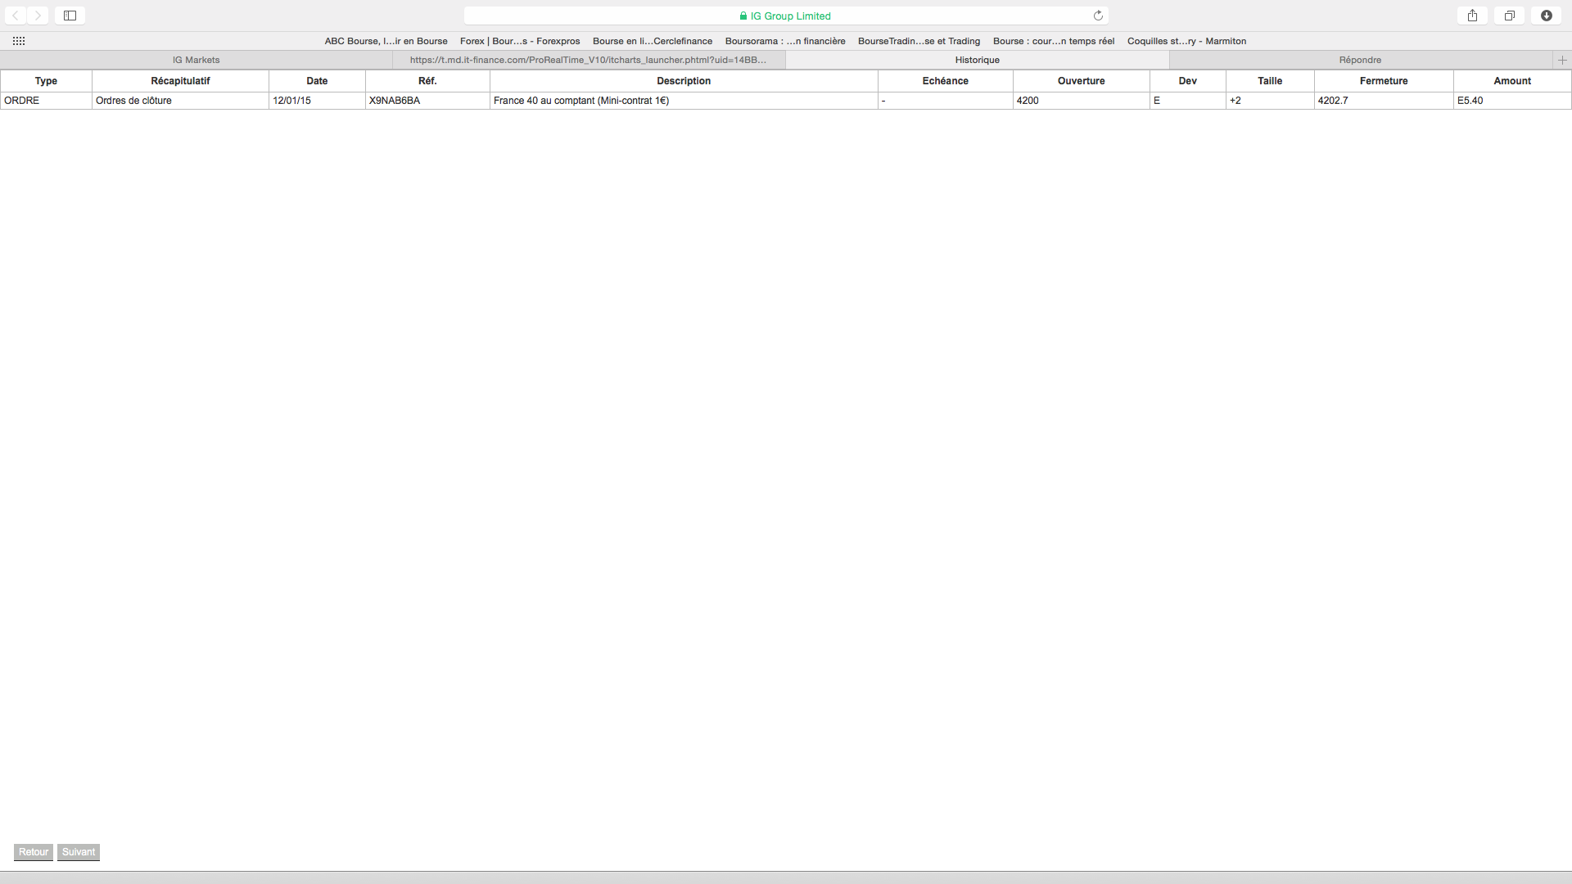
Task: Click the Suivant button
Action: pyautogui.click(x=79, y=852)
